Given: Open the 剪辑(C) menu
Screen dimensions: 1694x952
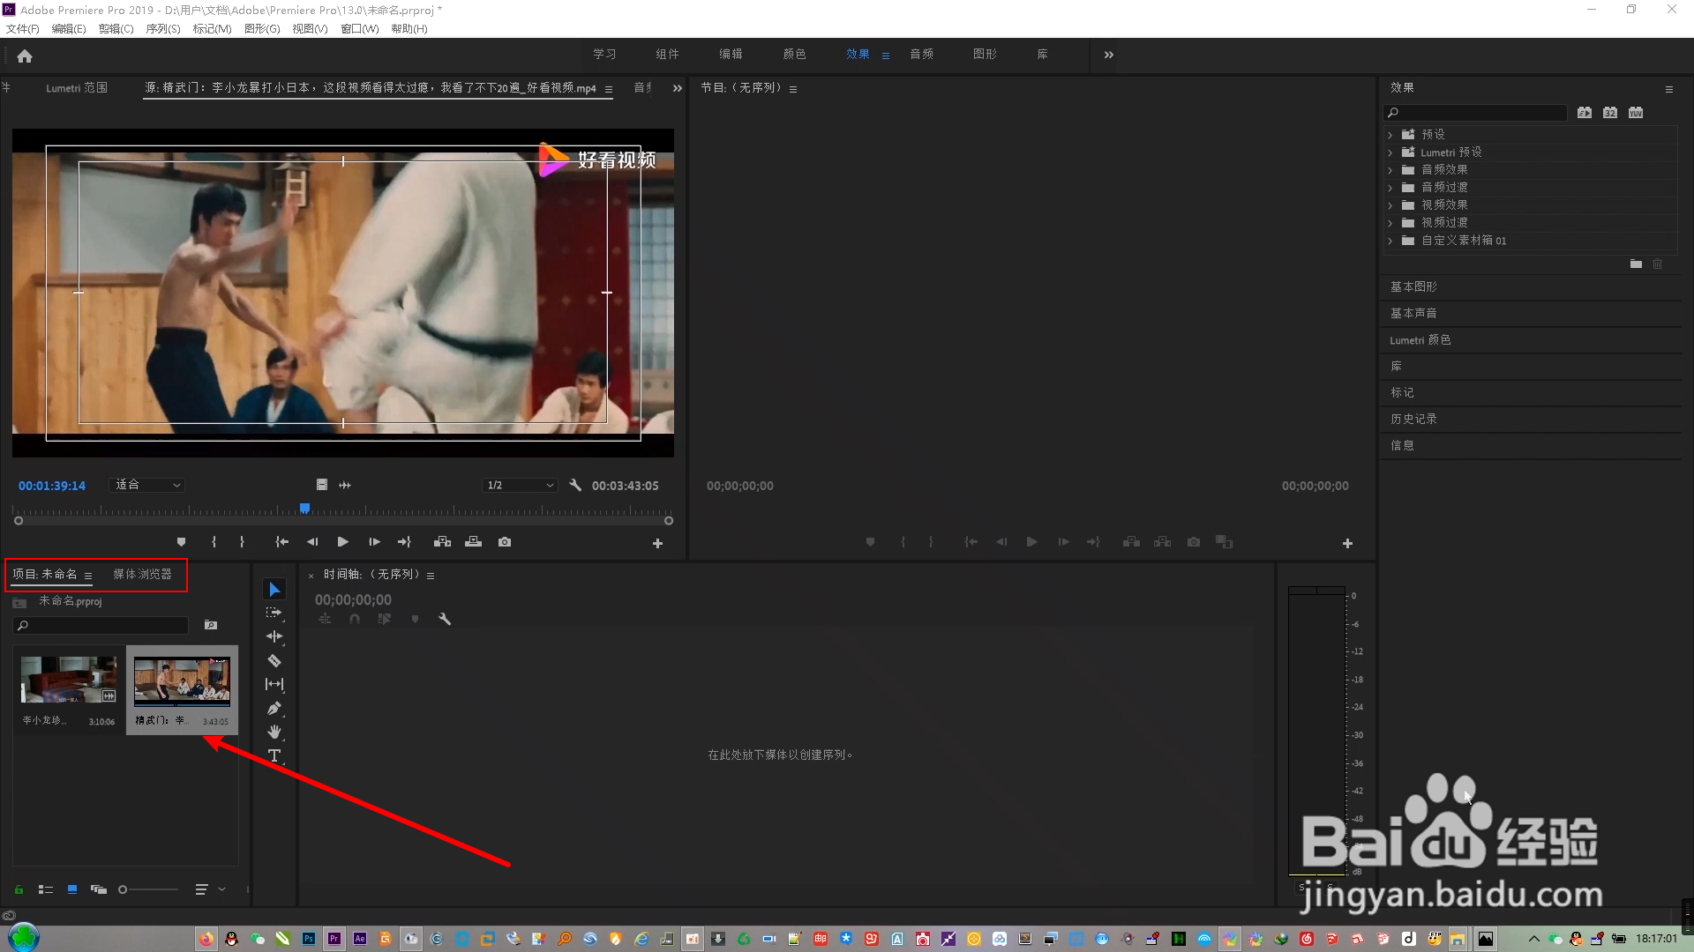Looking at the screenshot, I should [x=116, y=28].
